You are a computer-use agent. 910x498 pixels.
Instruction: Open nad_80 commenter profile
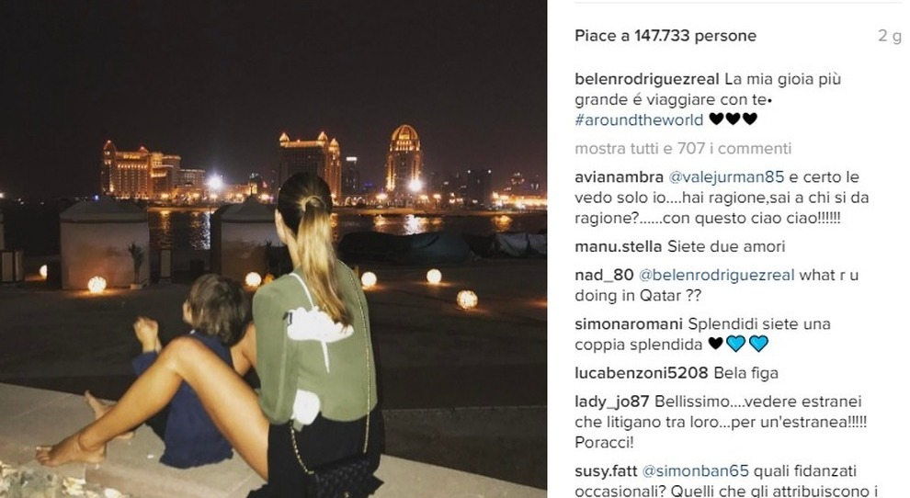tap(604, 275)
